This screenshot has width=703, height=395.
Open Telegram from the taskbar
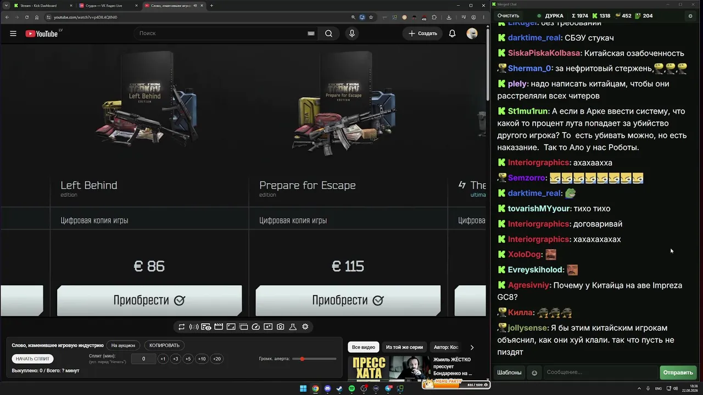coord(388,388)
